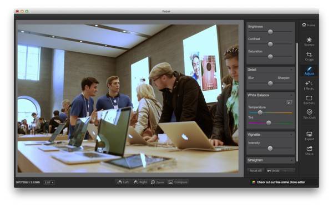This screenshot has height=207, width=333.
Task: Open the Borders panel
Action: 309,100
